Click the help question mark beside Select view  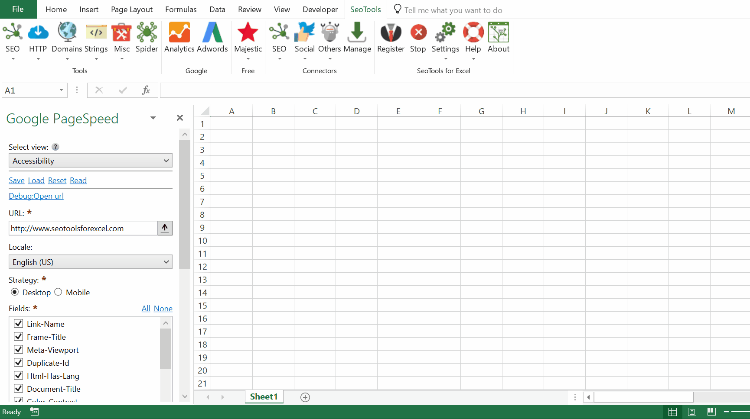tap(55, 147)
